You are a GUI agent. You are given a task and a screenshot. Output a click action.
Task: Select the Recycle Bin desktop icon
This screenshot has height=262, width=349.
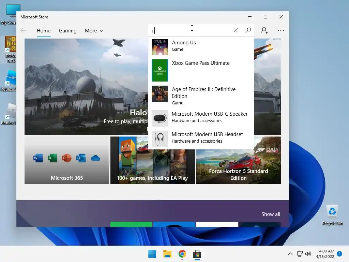click(332, 215)
